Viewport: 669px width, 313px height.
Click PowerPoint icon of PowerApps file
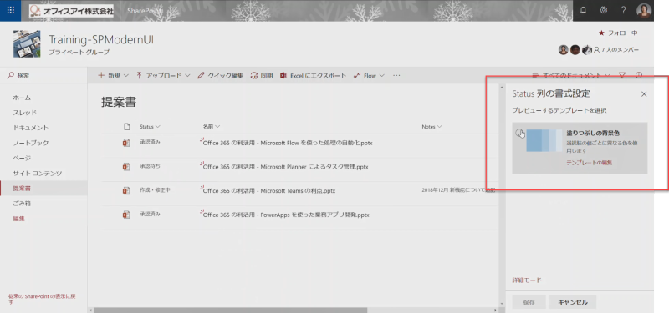(x=126, y=215)
